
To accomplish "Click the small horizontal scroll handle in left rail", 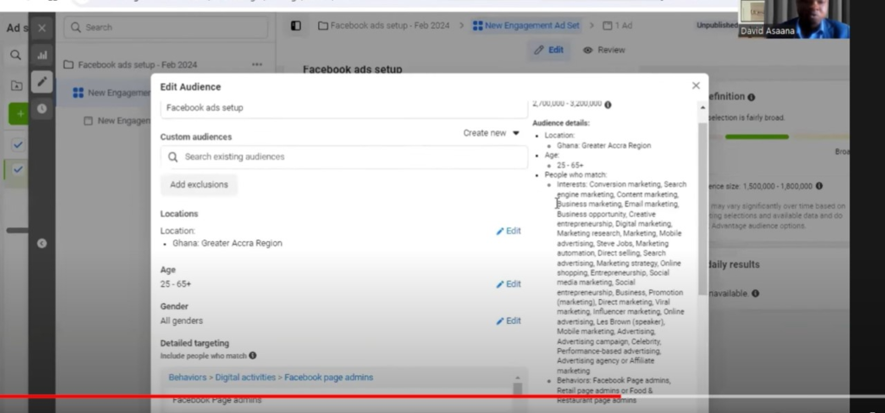I will 17,230.
